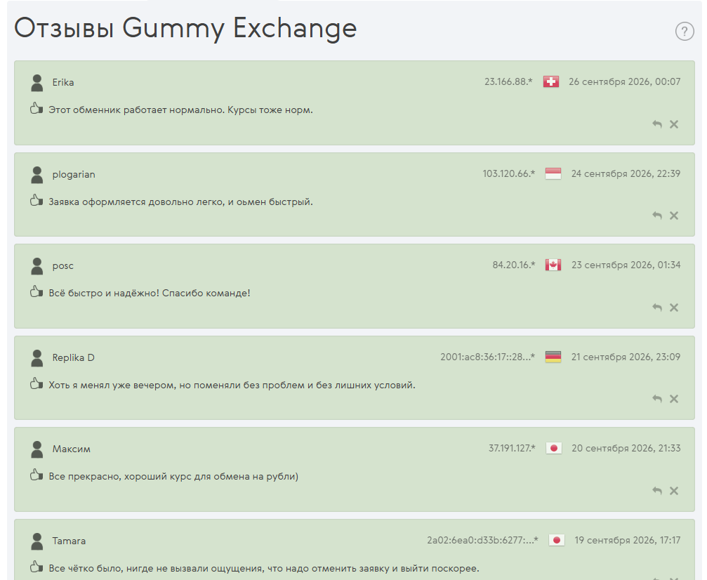This screenshot has height=580, width=707.
Task: Delete Максим's review with the X icon
Action: coord(674,491)
